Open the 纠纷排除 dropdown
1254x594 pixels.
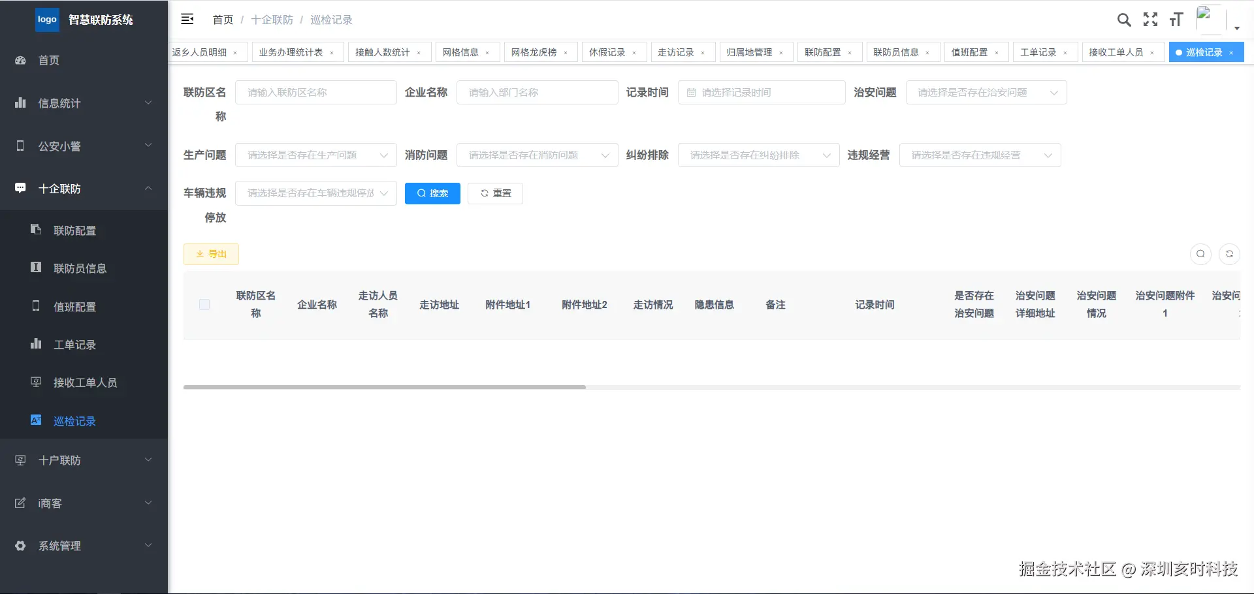point(759,155)
